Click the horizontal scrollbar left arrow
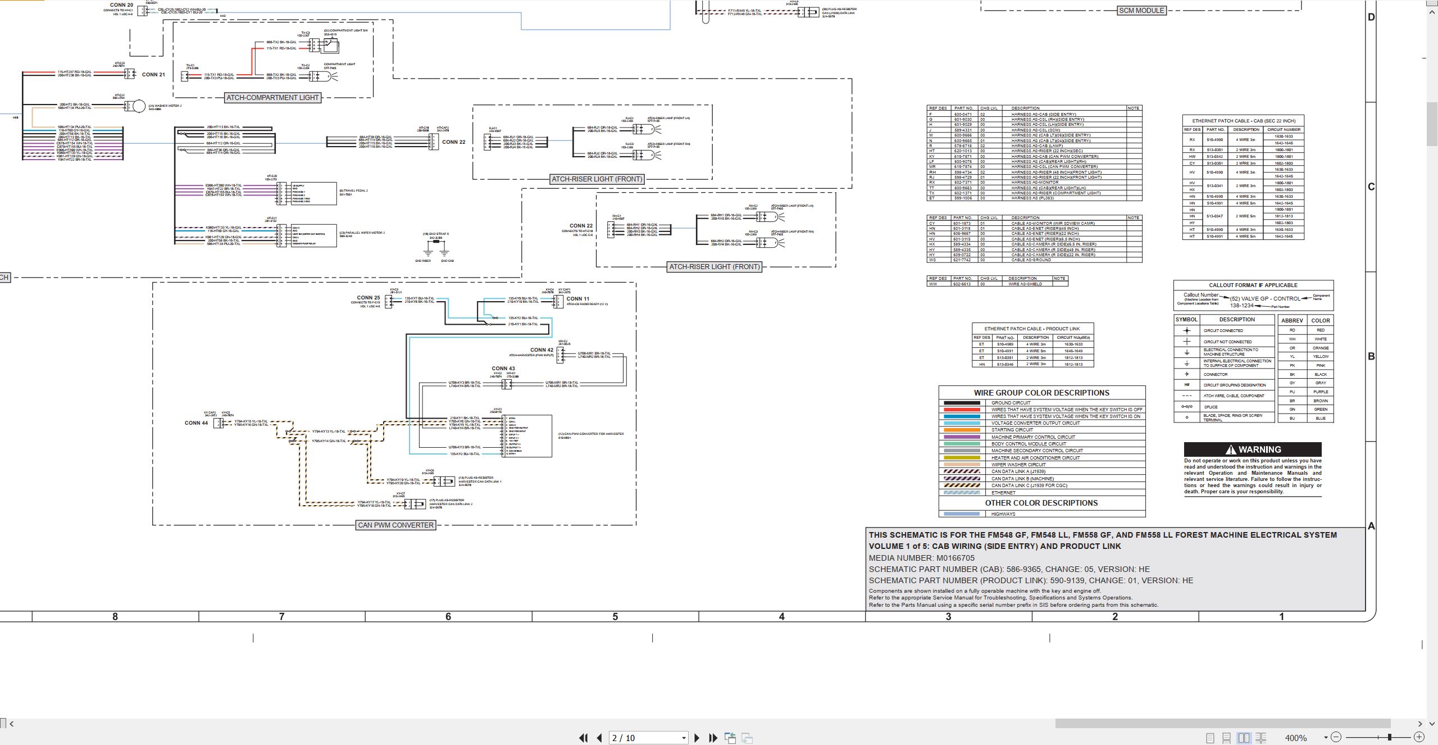Screen dimensions: 1438x745 (x=12, y=724)
